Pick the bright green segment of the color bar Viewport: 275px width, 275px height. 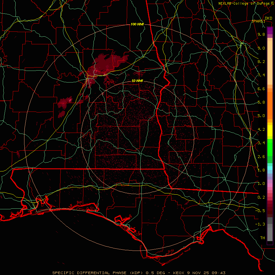pyautogui.click(x=270, y=148)
